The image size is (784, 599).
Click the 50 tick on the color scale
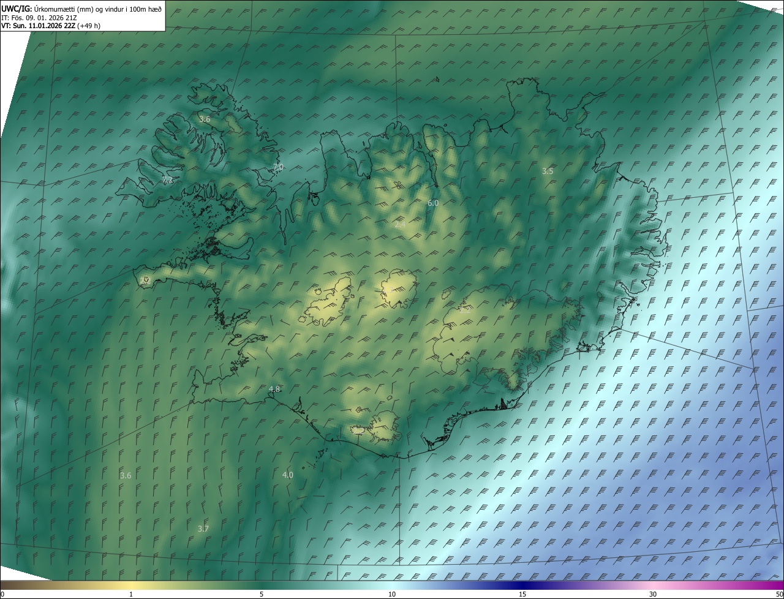[x=779, y=595]
